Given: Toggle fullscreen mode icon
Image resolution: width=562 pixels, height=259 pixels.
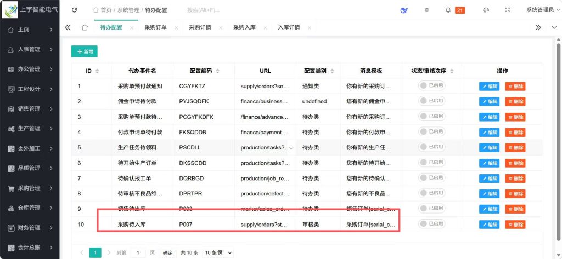Looking at the screenshot, I should point(508,10).
